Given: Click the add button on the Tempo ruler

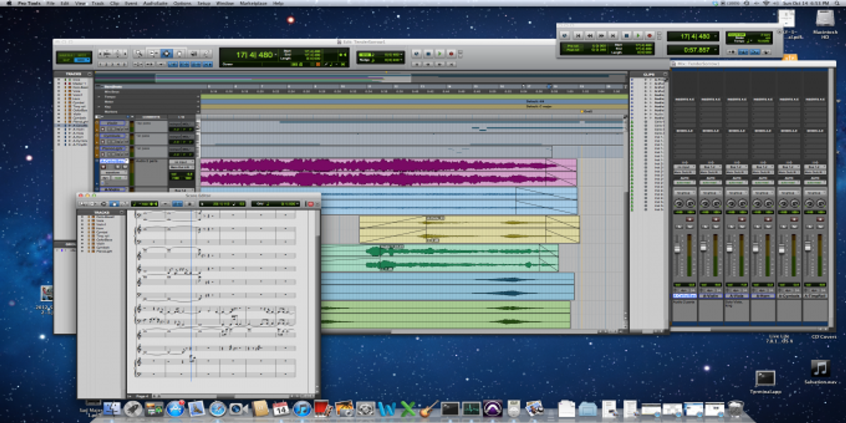Looking at the screenshot, I should pyautogui.click(x=198, y=96).
